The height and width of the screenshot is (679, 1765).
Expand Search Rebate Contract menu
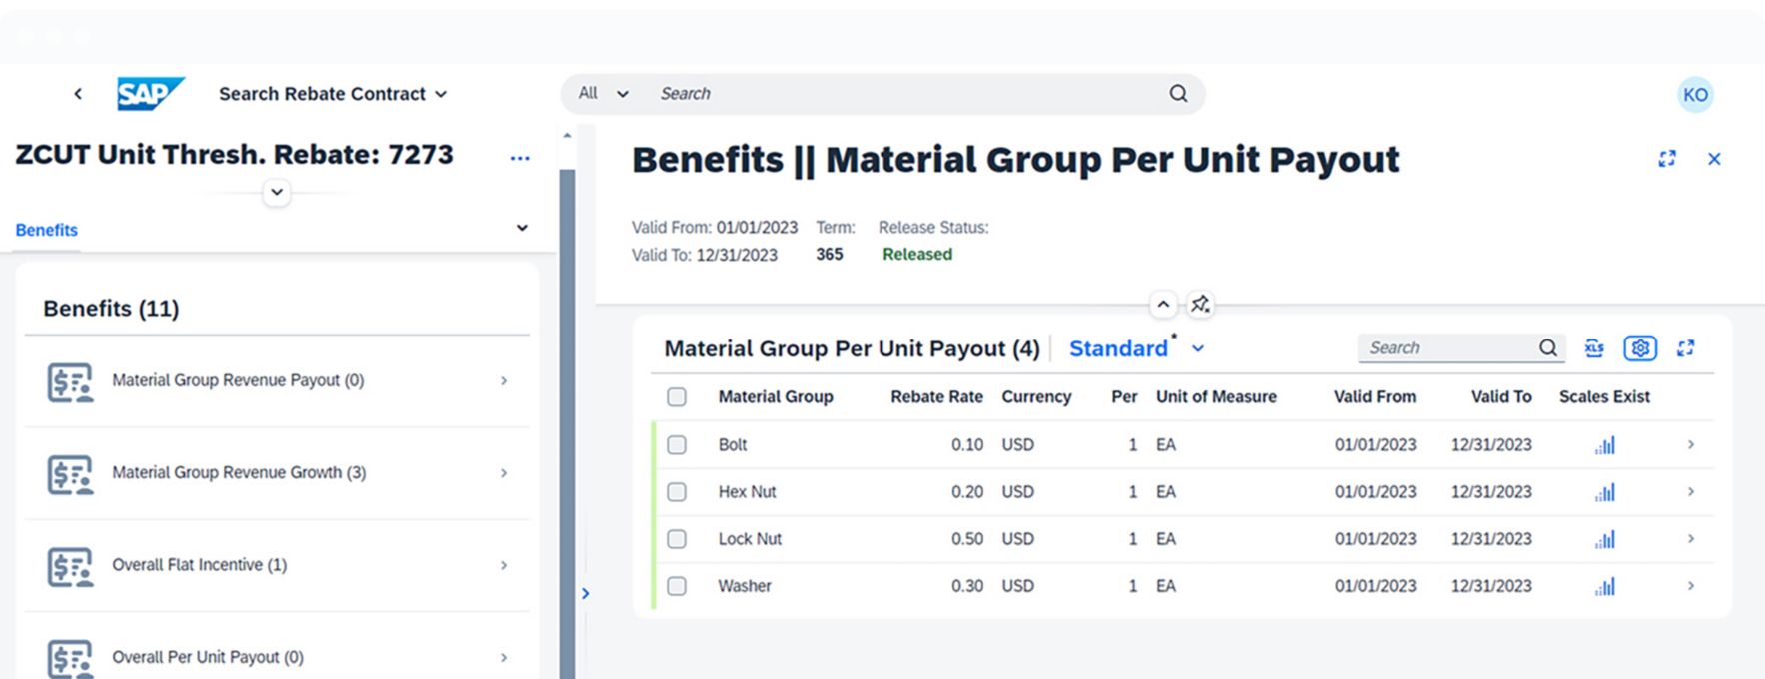tap(332, 94)
